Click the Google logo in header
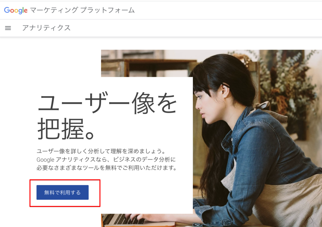Viewport: 322px width, 227px height. pos(16,10)
